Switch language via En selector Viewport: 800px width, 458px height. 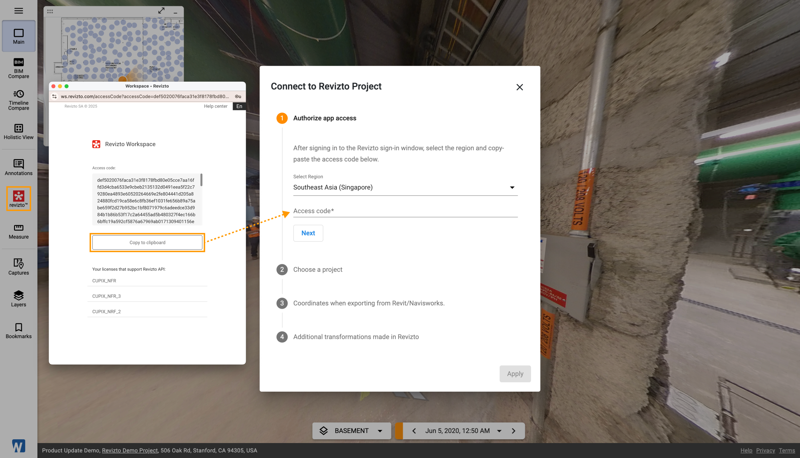239,106
